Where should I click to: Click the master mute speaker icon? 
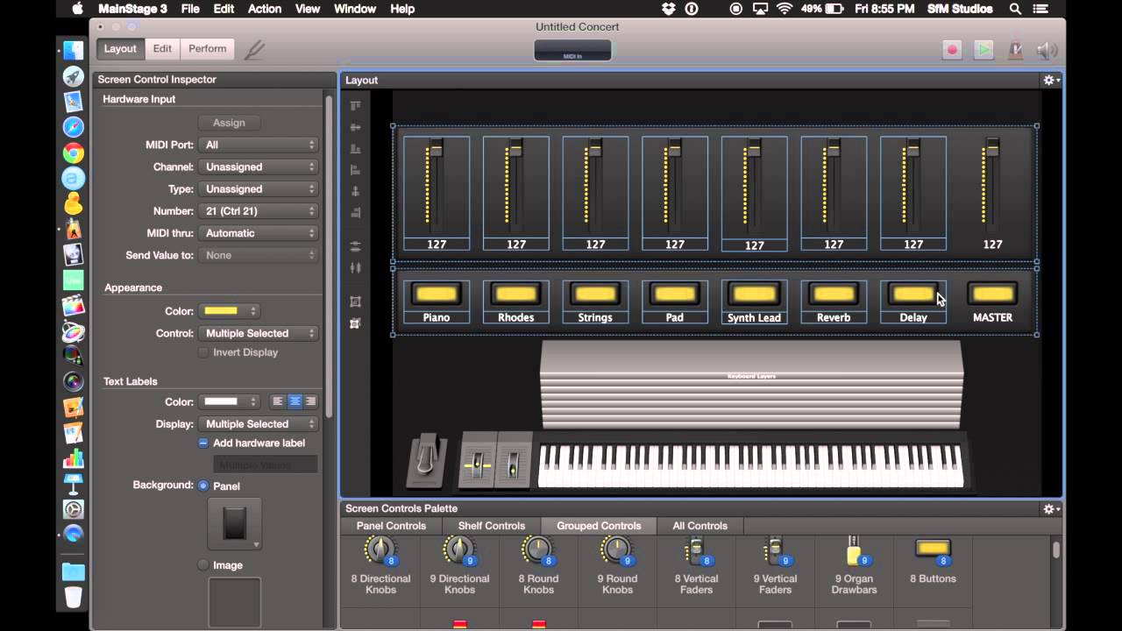pyautogui.click(x=1047, y=50)
